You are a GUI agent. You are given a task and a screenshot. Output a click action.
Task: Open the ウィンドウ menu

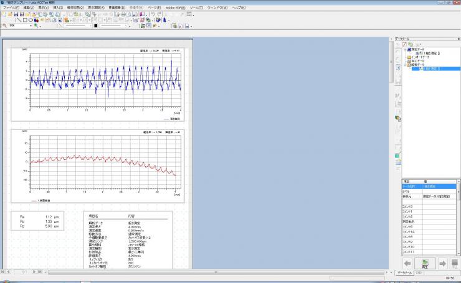217,7
